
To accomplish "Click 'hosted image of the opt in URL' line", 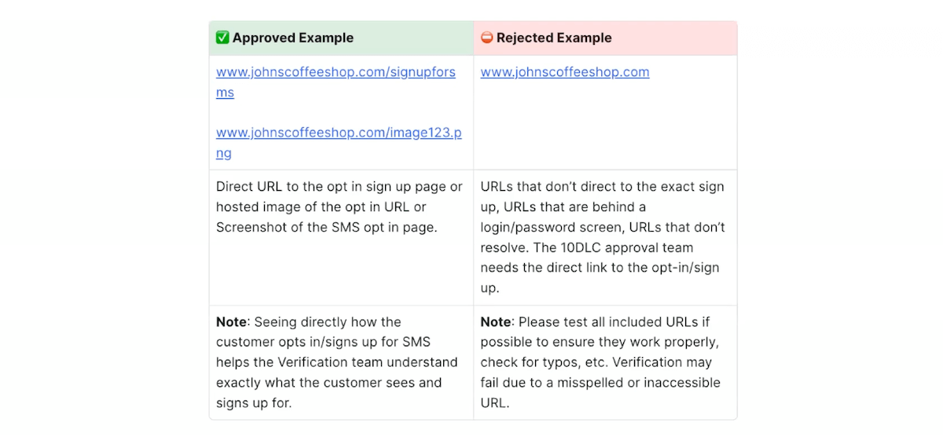I will [x=321, y=207].
